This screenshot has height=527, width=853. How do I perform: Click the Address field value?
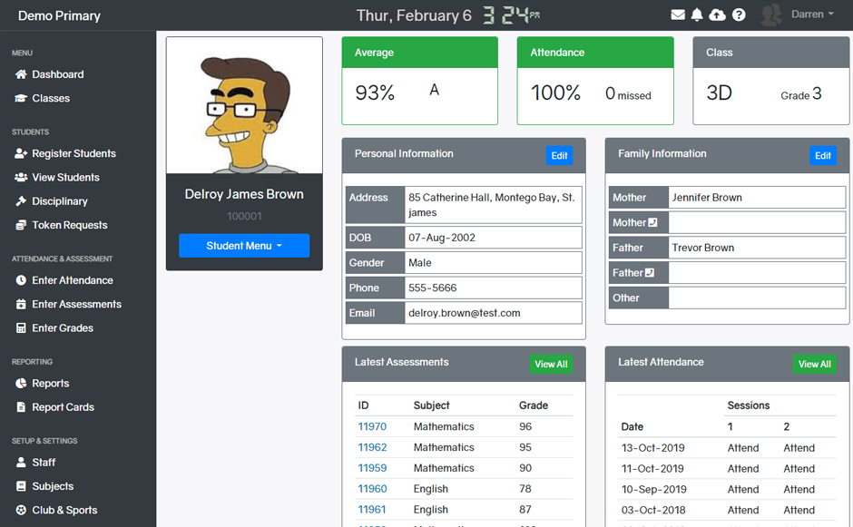click(x=493, y=205)
